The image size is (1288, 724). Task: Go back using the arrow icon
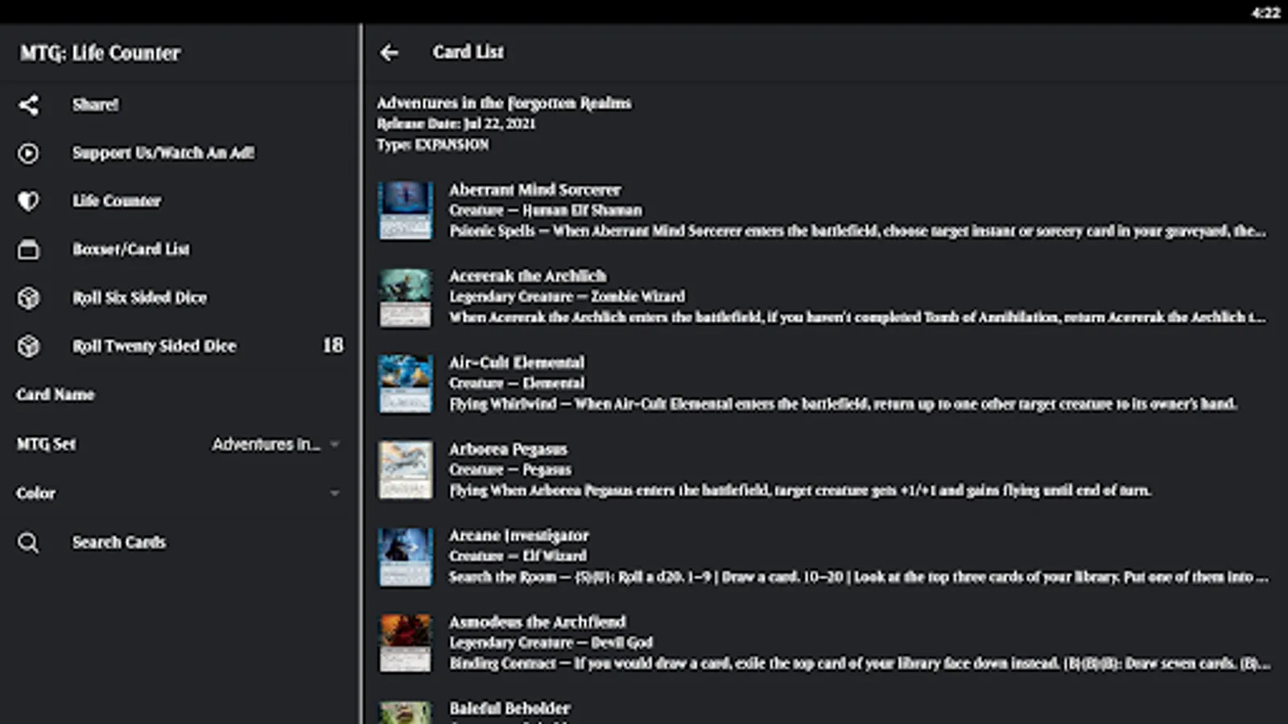tap(390, 52)
